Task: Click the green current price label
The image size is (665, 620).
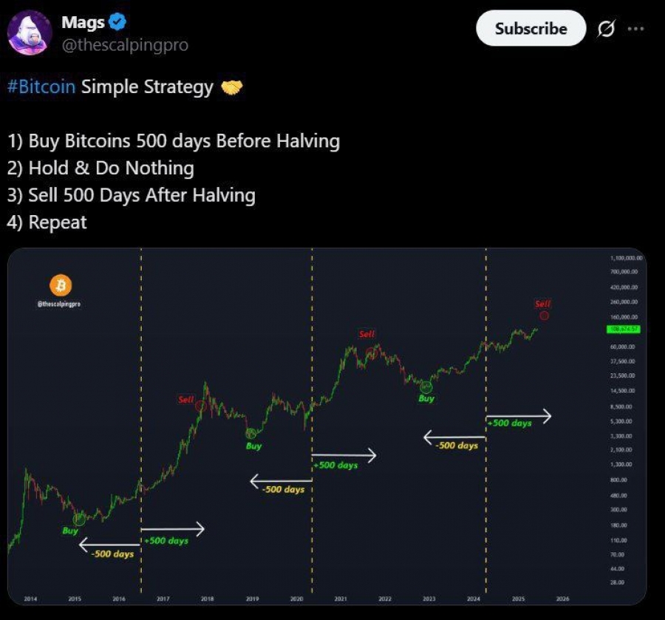Action: (x=624, y=330)
